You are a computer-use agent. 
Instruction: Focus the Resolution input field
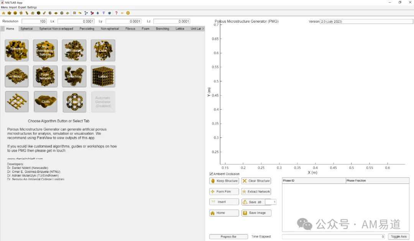pos(34,21)
